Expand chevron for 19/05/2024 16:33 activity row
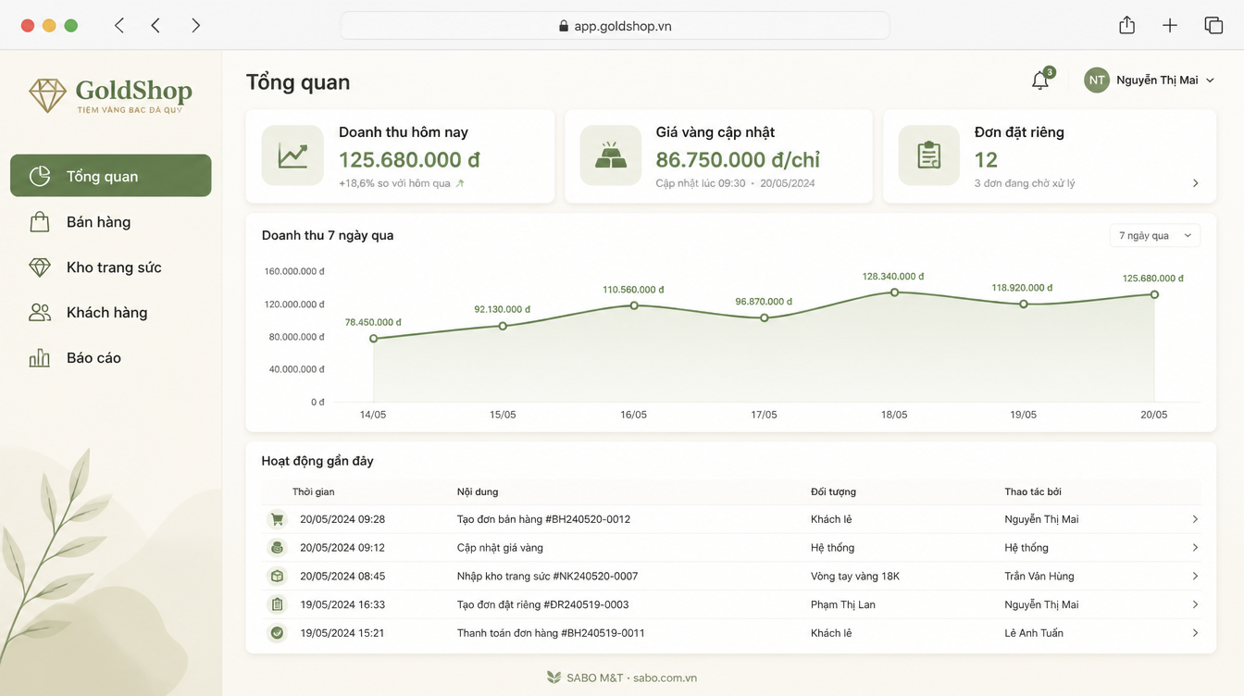The width and height of the screenshot is (1244, 696). click(1195, 605)
